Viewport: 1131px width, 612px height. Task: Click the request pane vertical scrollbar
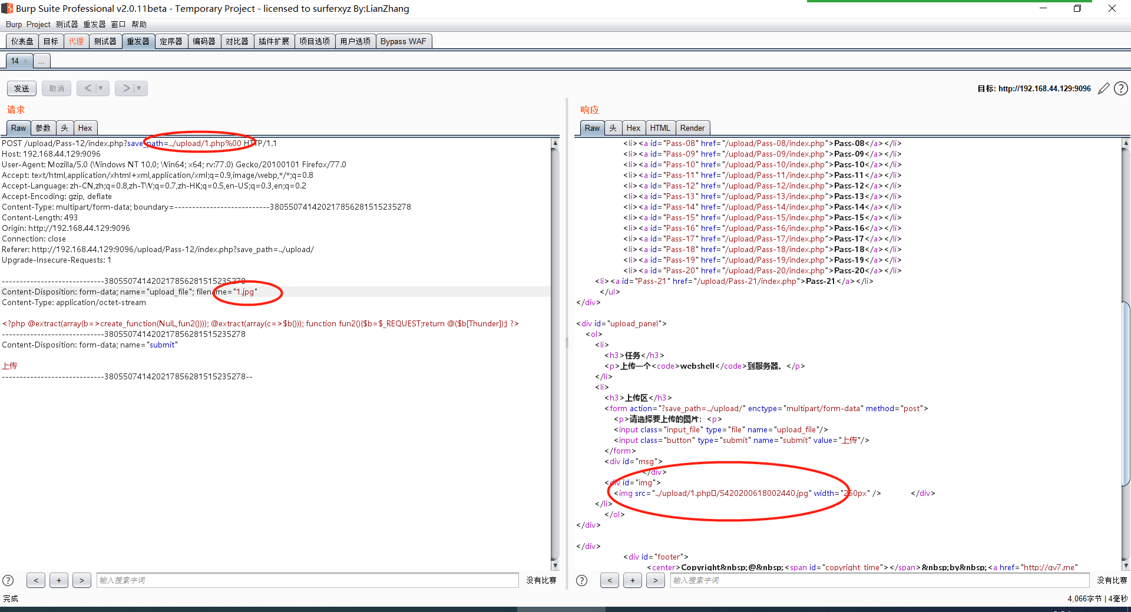click(555, 353)
